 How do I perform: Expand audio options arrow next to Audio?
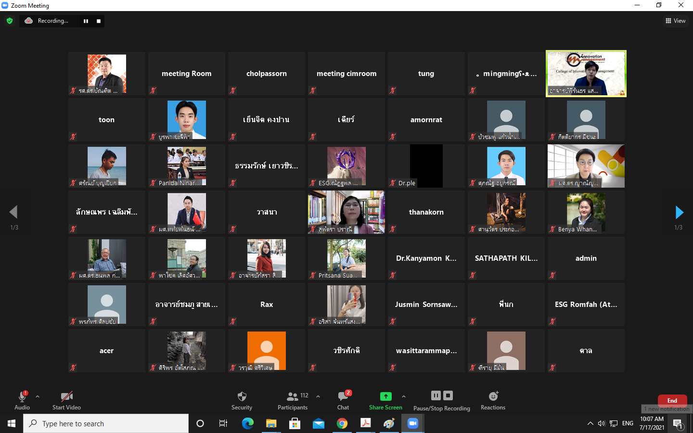[38, 396]
